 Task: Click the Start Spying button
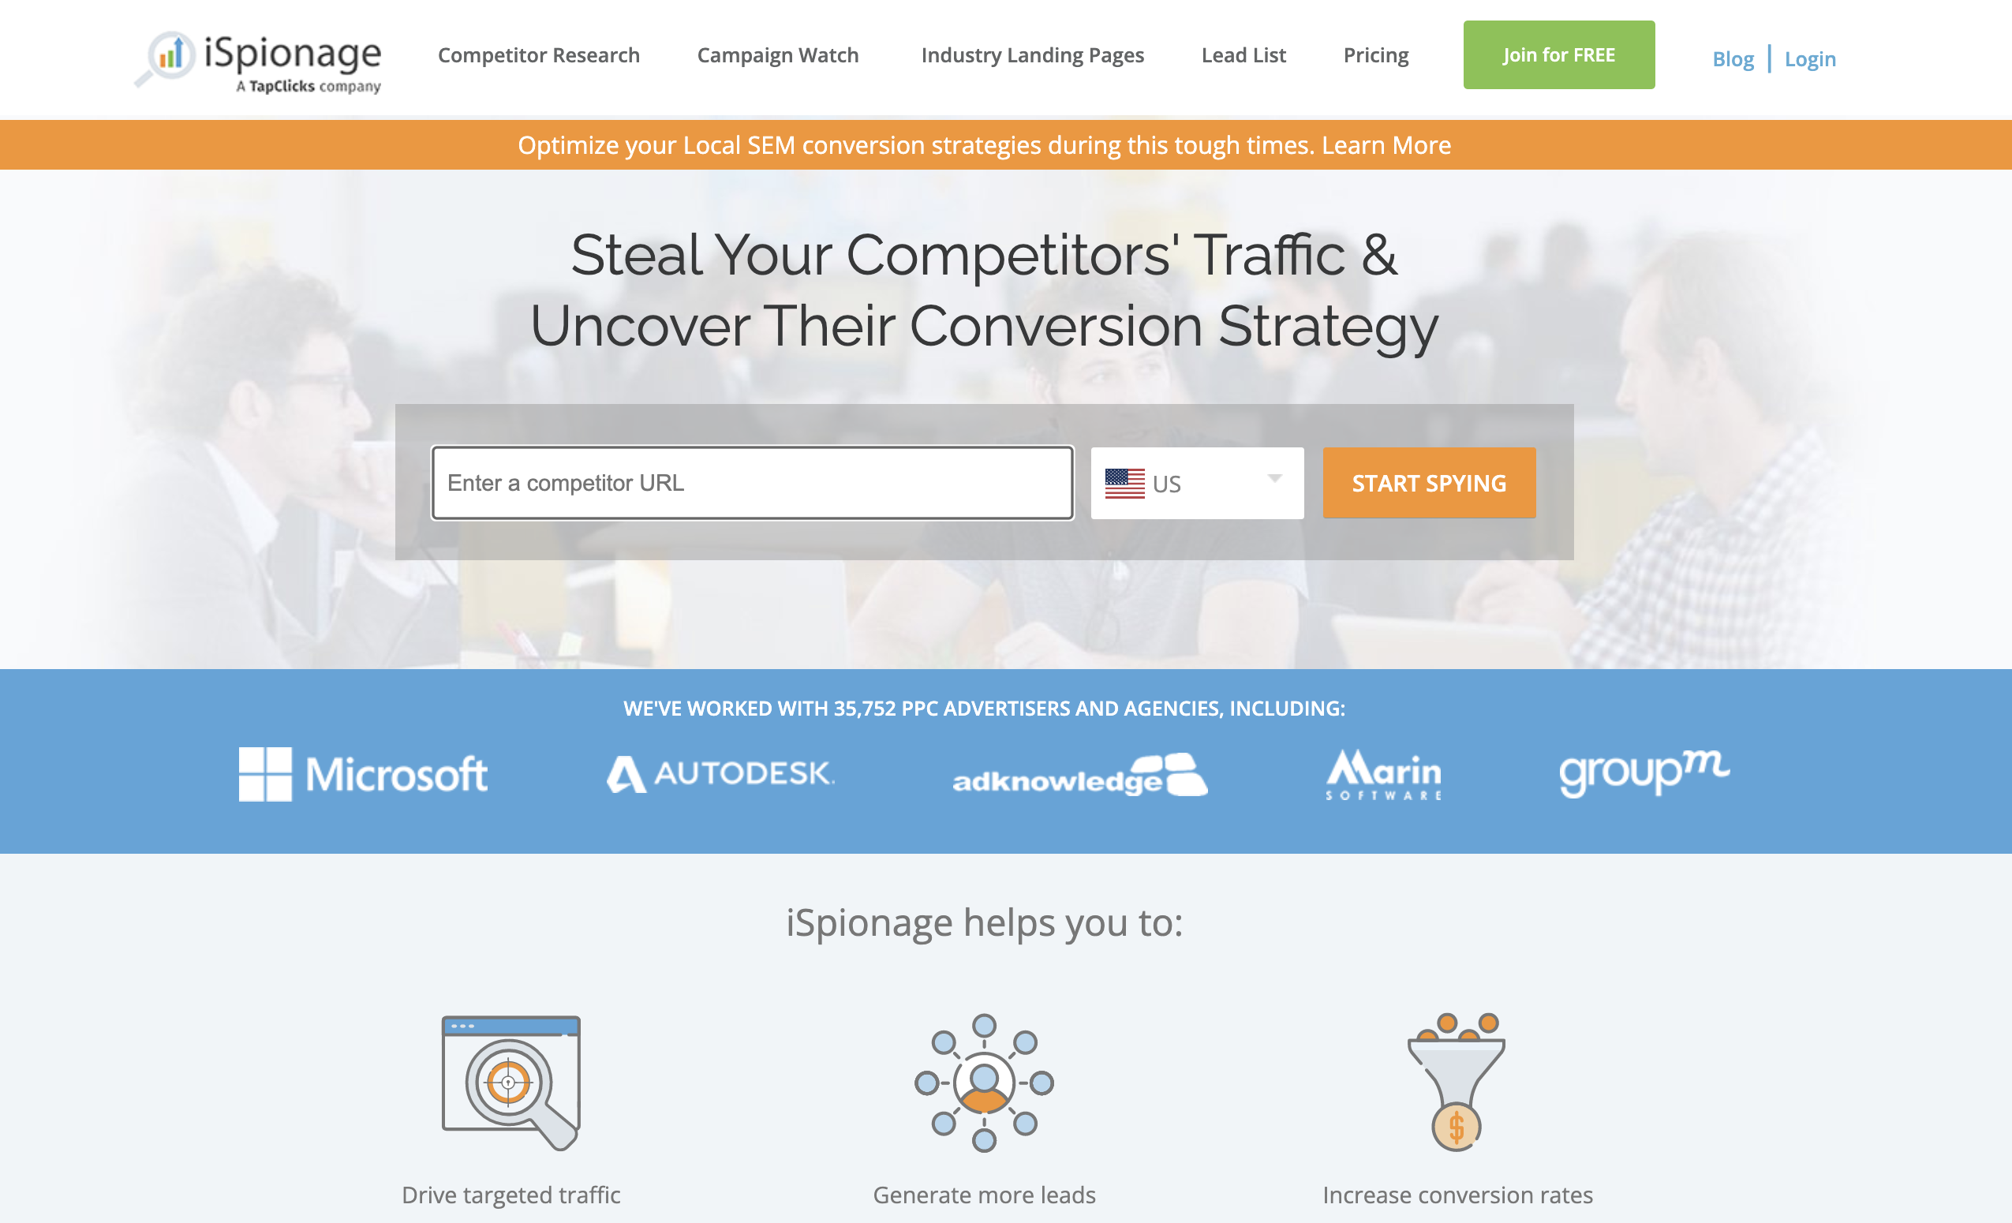pos(1428,481)
